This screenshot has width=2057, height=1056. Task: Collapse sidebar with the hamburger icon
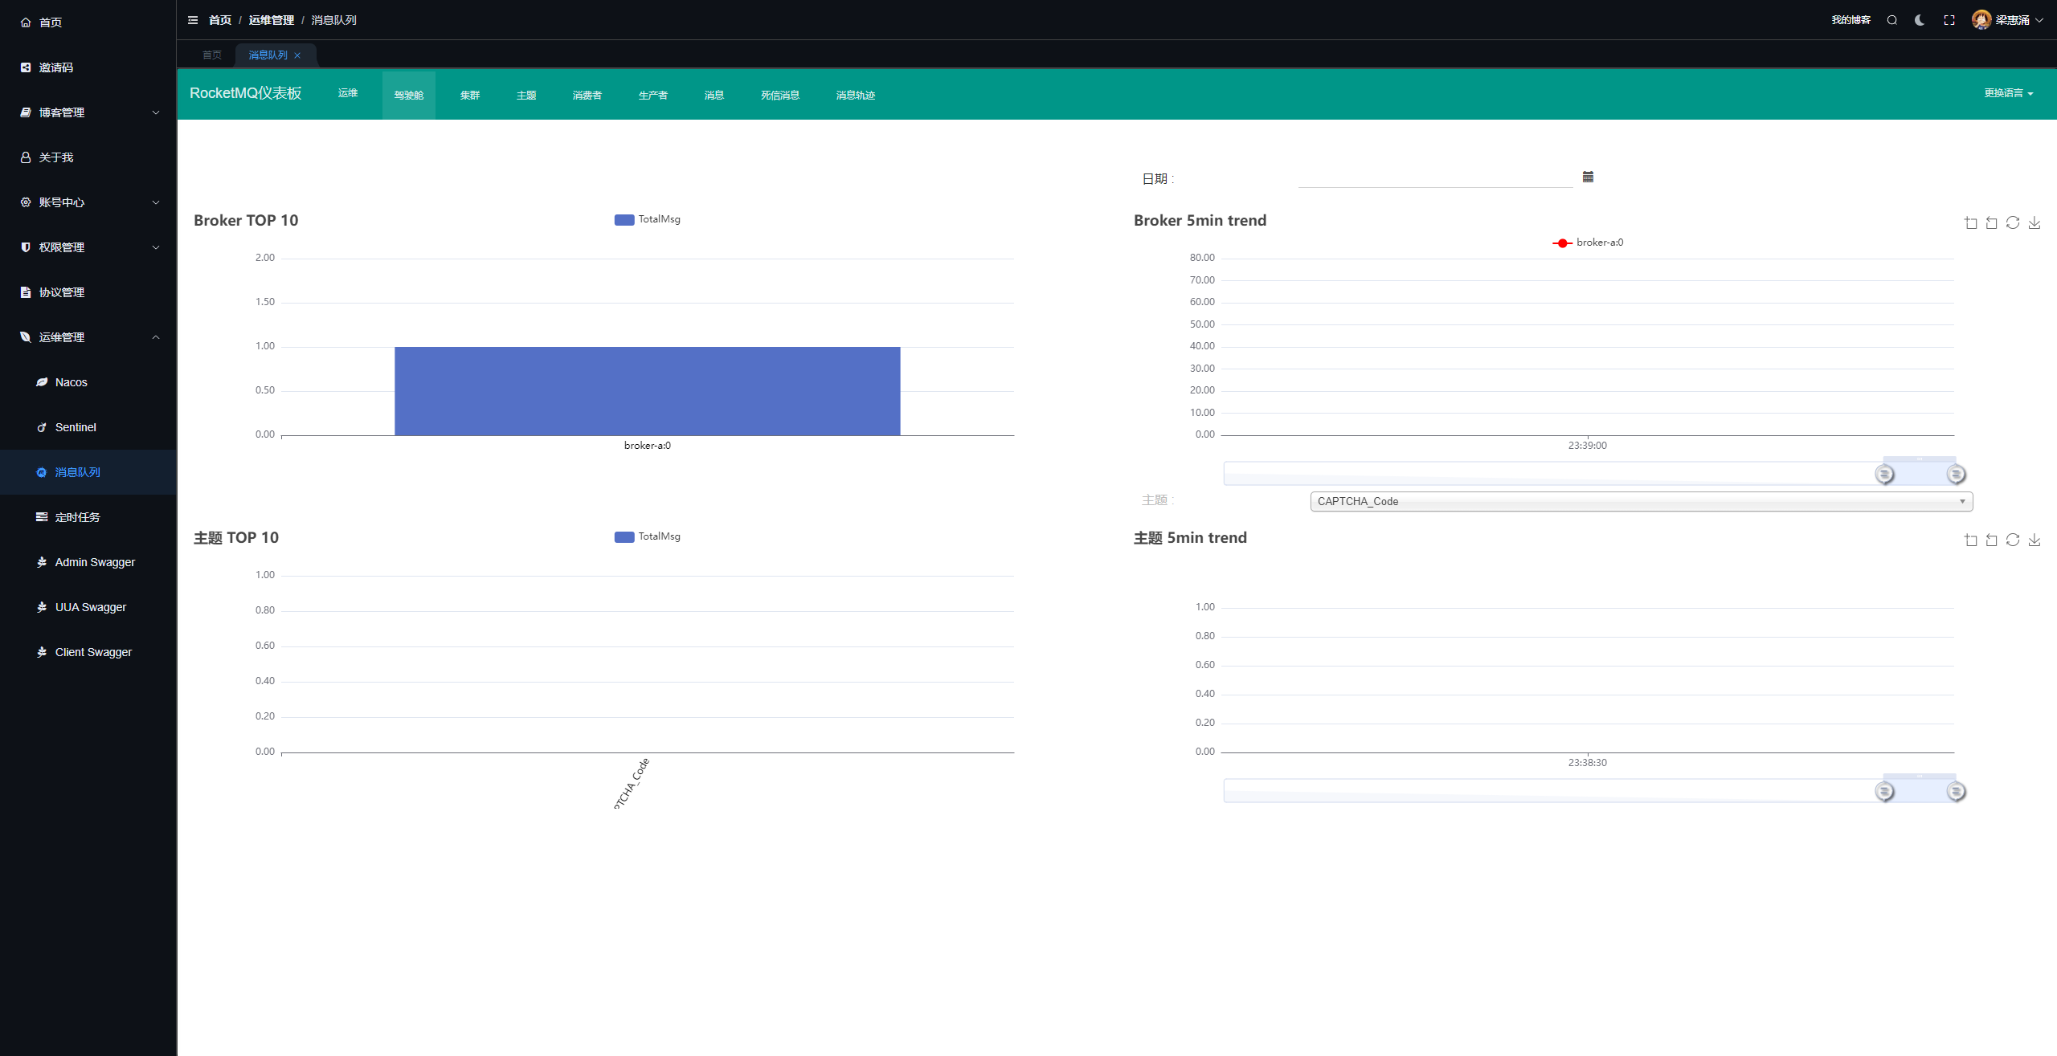tap(193, 20)
